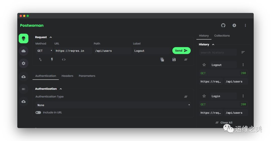The height and width of the screenshot is (141, 271).
Task: Click the Label field containing Logout
Action: 152,51
